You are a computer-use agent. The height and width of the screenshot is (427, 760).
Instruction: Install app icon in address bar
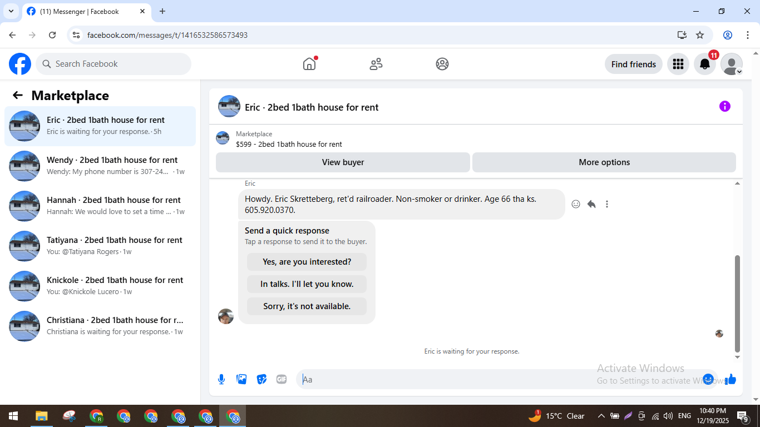click(x=682, y=35)
